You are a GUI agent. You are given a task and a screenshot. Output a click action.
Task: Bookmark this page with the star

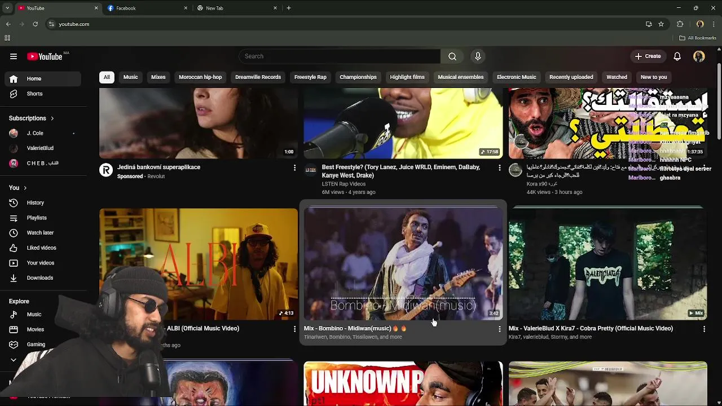pos(661,24)
